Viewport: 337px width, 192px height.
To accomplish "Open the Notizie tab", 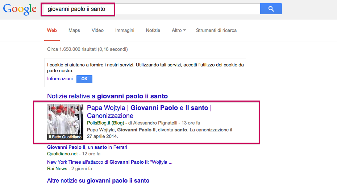I will [x=153, y=30].
